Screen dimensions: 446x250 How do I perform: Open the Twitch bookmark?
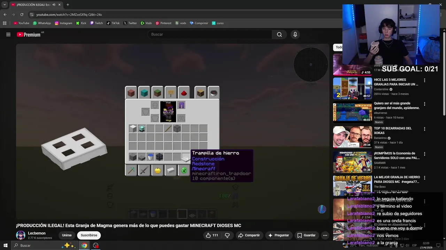(97, 23)
